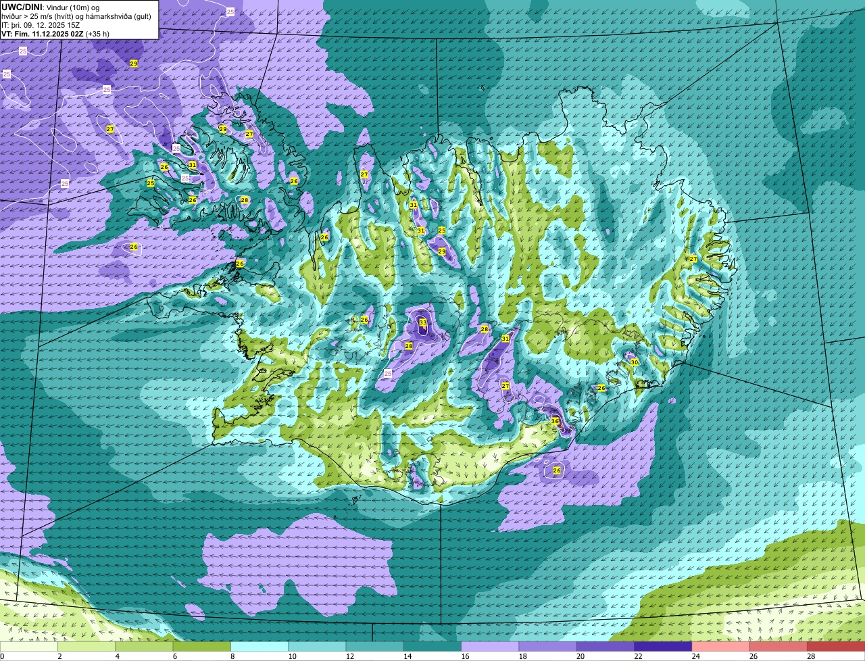Click the yellow peak gust label "33"
This screenshot has height=661, width=865.
click(x=423, y=322)
